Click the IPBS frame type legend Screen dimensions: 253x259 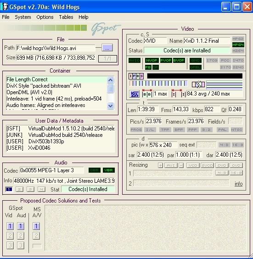click(x=136, y=76)
